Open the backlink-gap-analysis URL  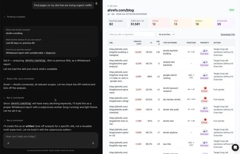pos(118,64)
